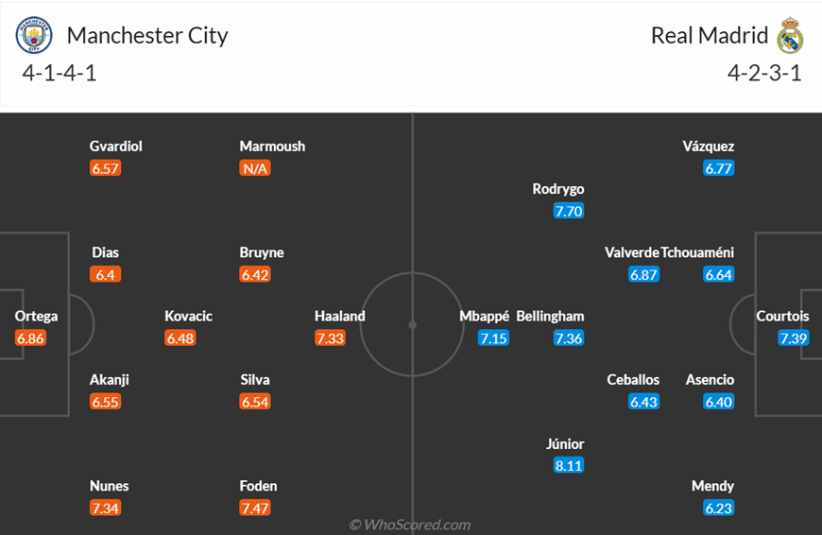The height and width of the screenshot is (535, 822).
Task: Select player name Gvardiol
Action: [x=116, y=147]
